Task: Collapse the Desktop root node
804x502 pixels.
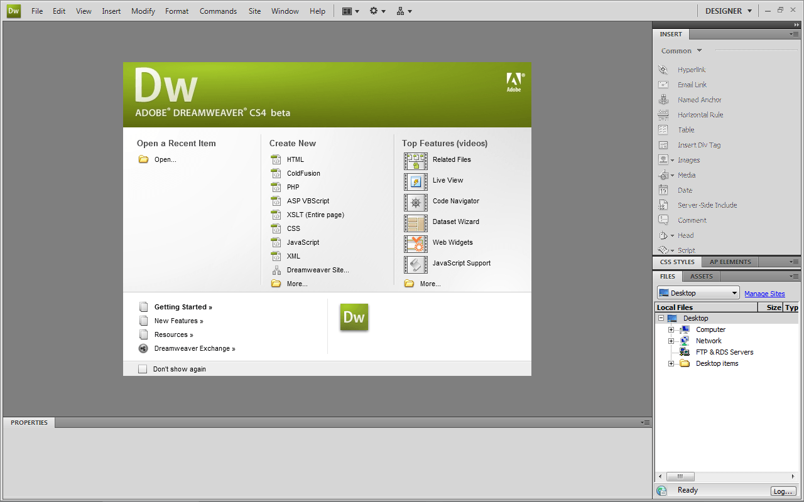Action: tap(661, 319)
